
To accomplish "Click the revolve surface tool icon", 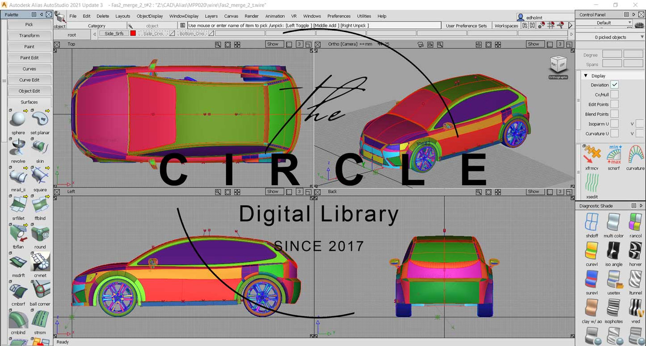I will point(18,148).
